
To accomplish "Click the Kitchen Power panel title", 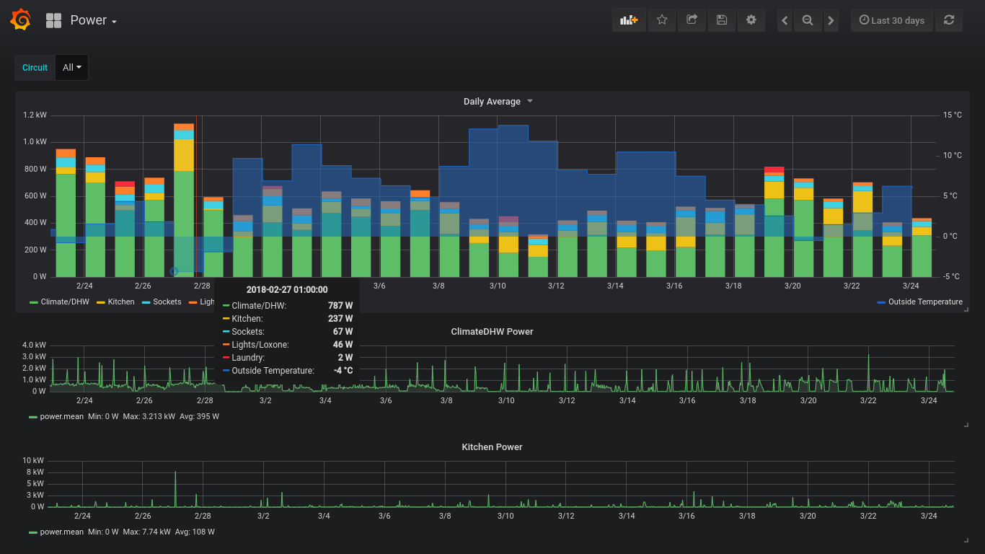I will click(x=492, y=447).
